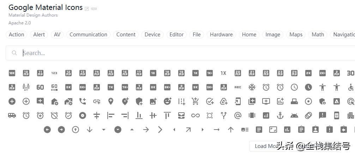Focus the Search icons field
355x155 pixels.
pos(181,53)
